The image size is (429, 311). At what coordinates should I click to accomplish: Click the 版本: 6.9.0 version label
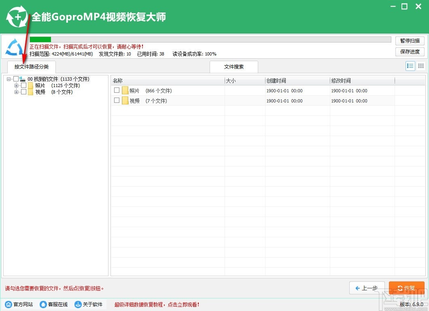click(x=411, y=304)
